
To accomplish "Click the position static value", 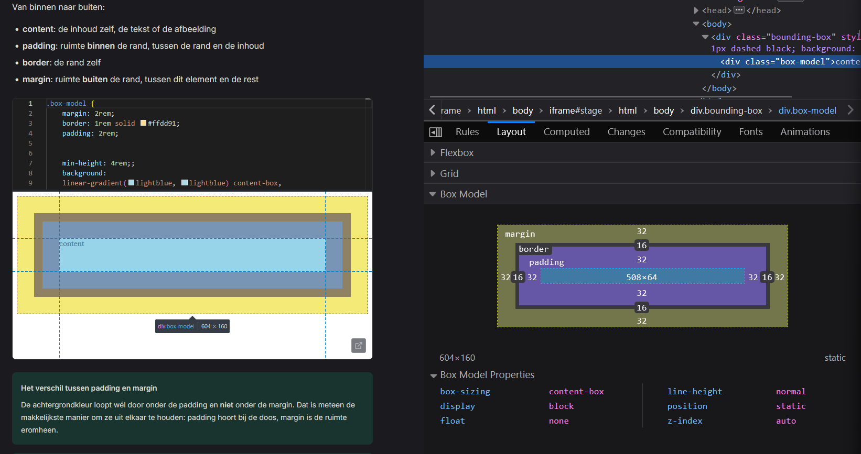I will click(x=791, y=406).
